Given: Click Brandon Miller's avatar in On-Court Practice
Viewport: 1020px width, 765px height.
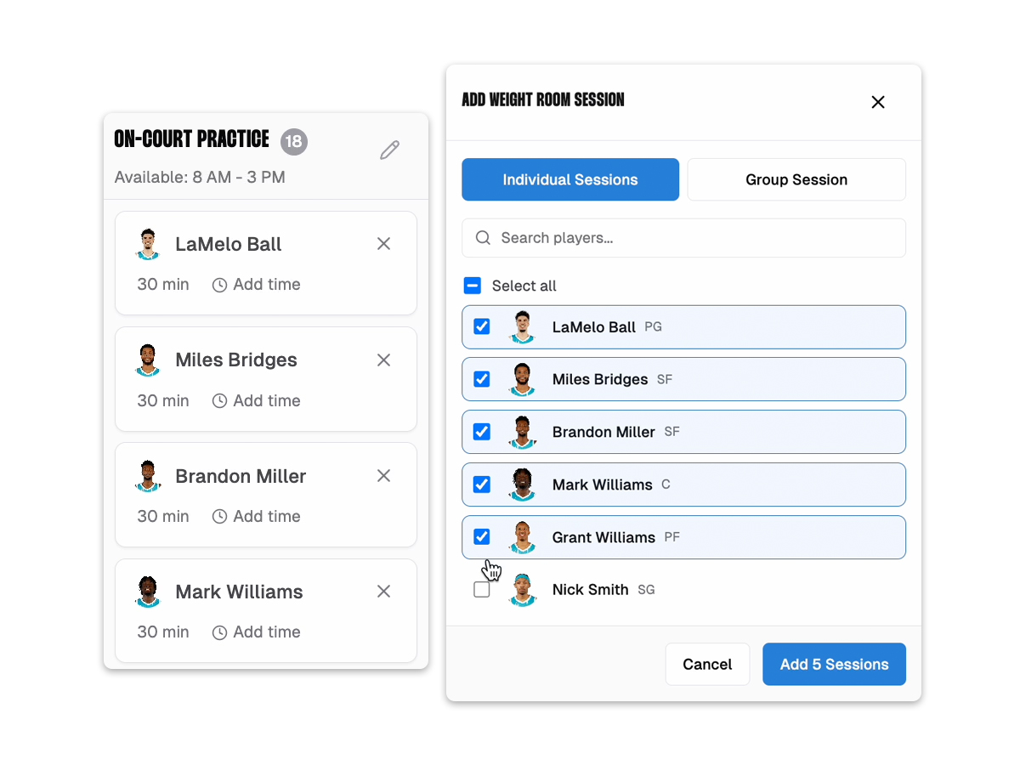Looking at the screenshot, I should click(x=148, y=476).
